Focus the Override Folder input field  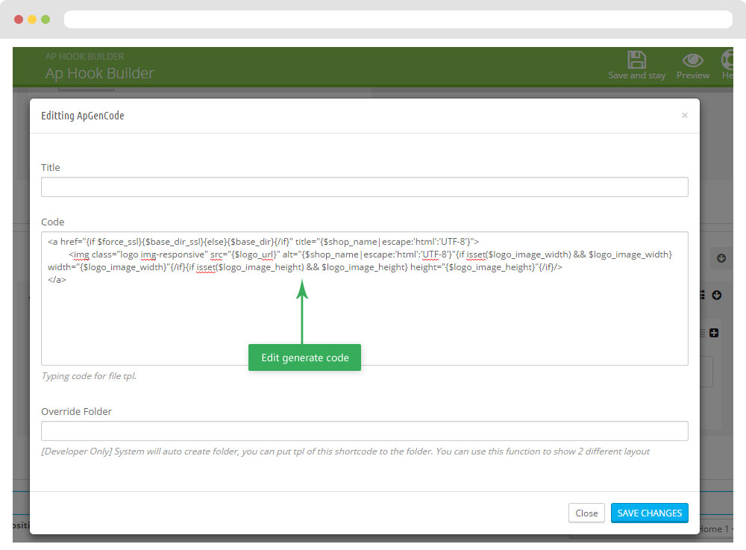tap(364, 431)
